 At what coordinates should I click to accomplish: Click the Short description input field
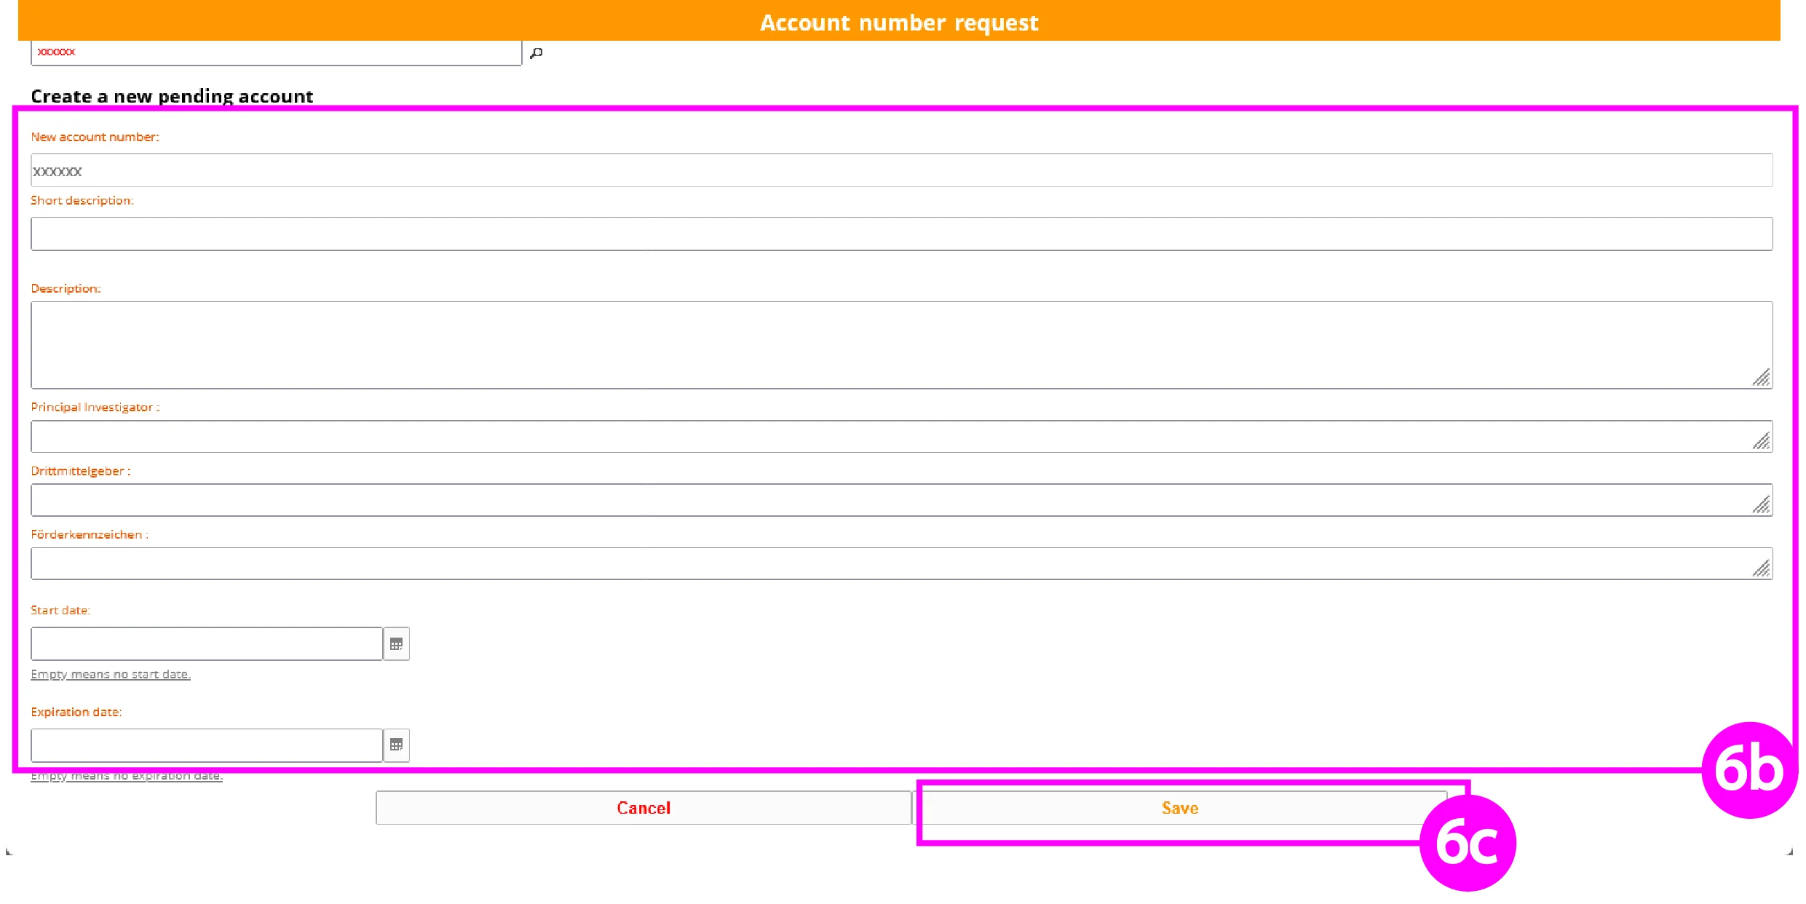click(874, 234)
